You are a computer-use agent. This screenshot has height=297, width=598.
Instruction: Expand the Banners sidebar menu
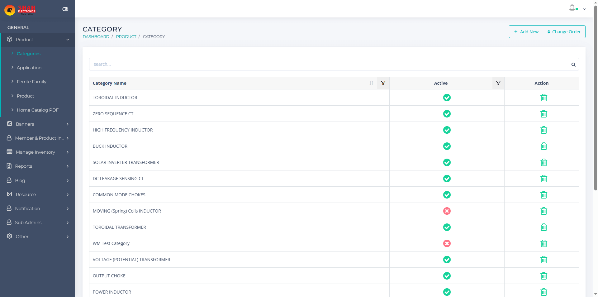(37, 124)
